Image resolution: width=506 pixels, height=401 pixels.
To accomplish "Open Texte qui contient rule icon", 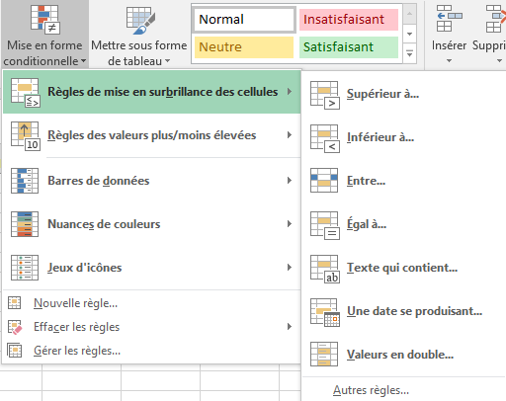I will [x=325, y=269].
